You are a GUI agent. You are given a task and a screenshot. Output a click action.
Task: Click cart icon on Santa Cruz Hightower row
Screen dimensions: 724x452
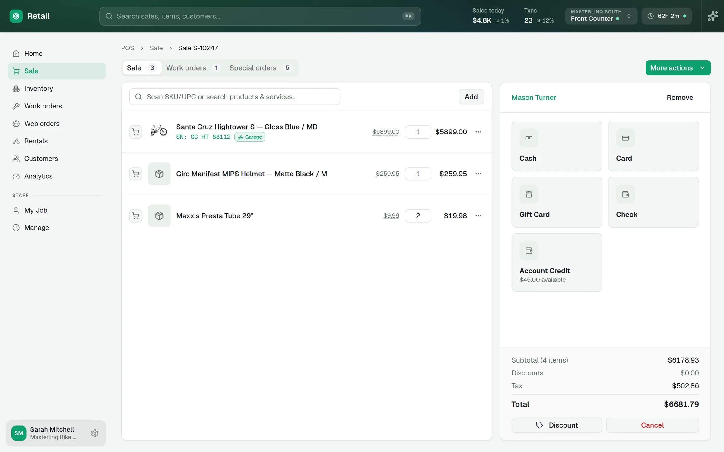[136, 132]
